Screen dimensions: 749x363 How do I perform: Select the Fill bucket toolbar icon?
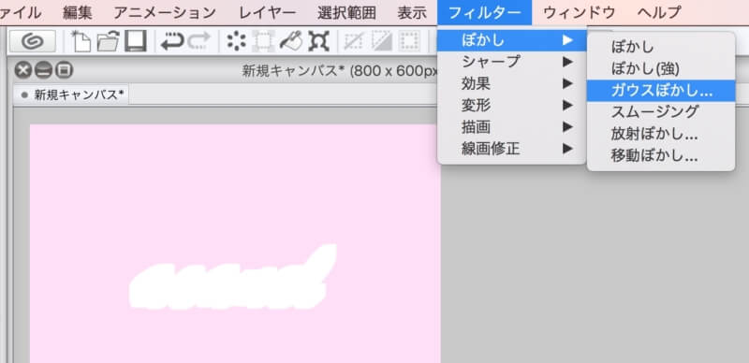(290, 41)
